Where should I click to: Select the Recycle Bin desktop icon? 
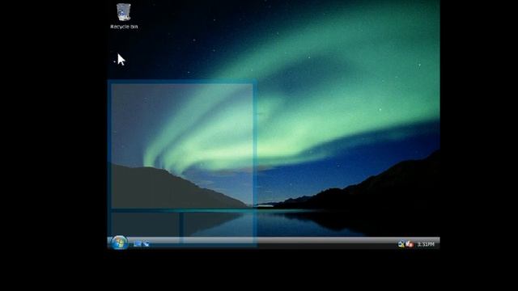(124, 16)
